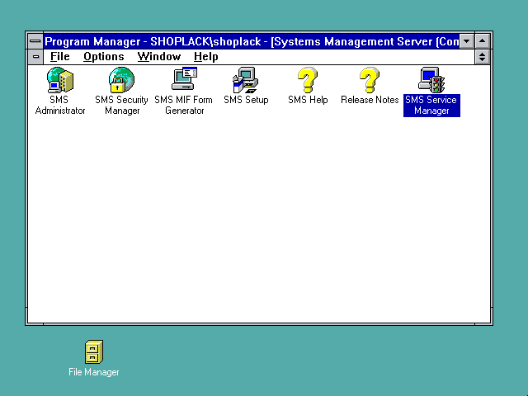Select the SMS MIF Form Generator icon
The image size is (528, 396).
point(184,78)
